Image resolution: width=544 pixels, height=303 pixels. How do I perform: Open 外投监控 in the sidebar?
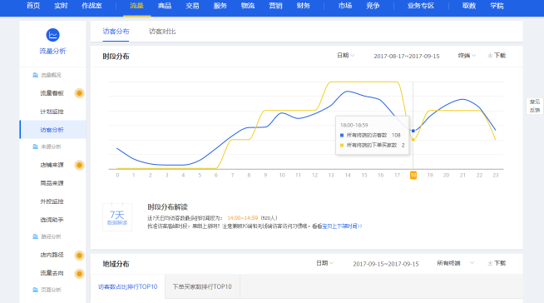[x=52, y=201]
